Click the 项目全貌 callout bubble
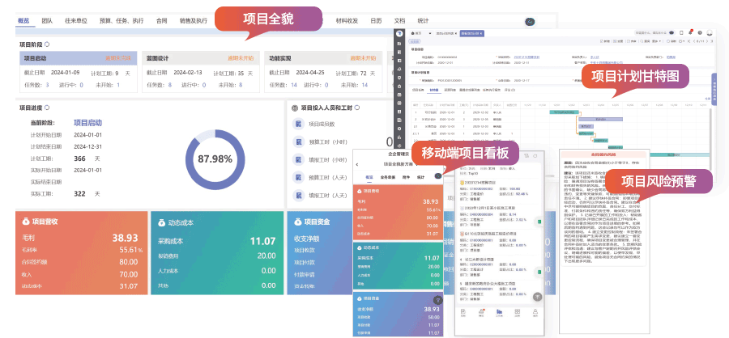Viewport: 729px width, 338px height. 266,19
